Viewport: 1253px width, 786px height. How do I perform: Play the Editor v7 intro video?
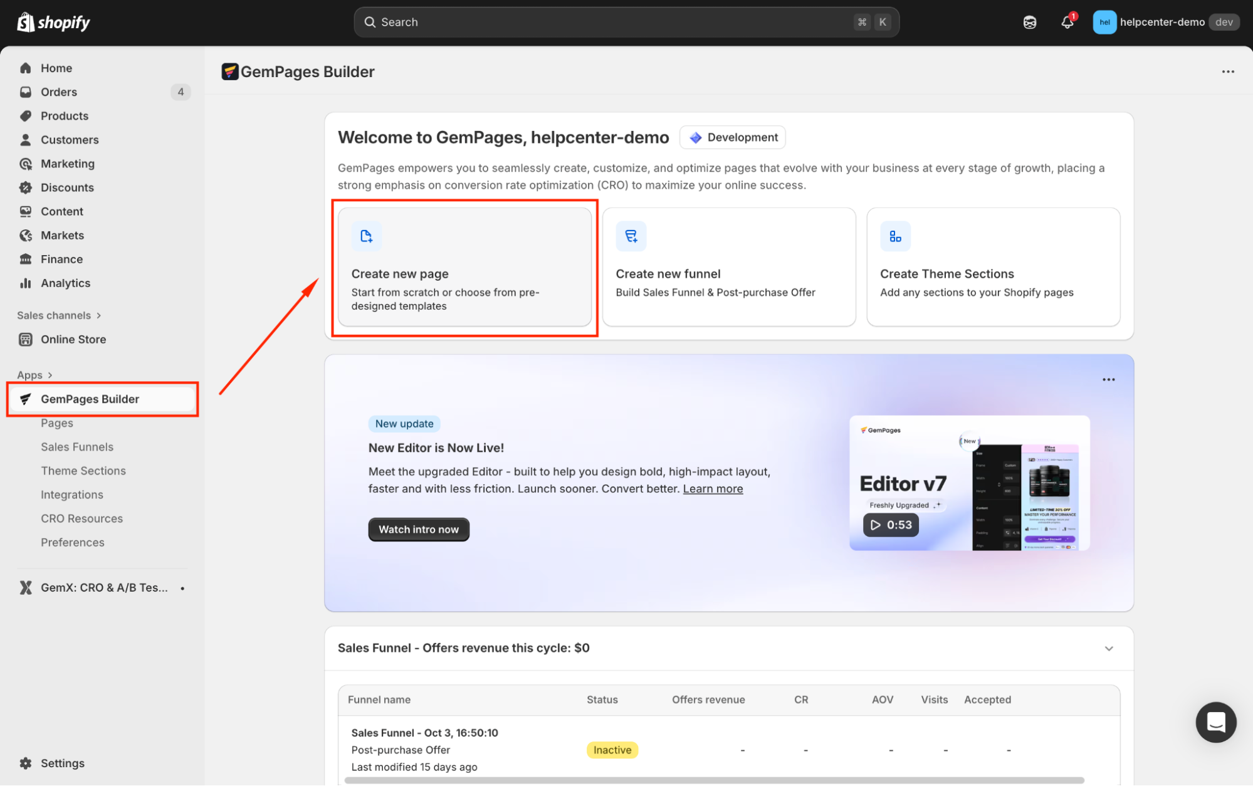[x=891, y=525]
